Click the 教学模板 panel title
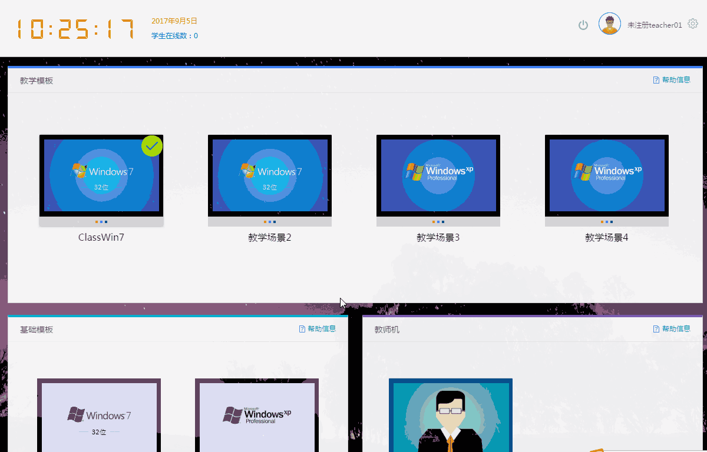 37,81
